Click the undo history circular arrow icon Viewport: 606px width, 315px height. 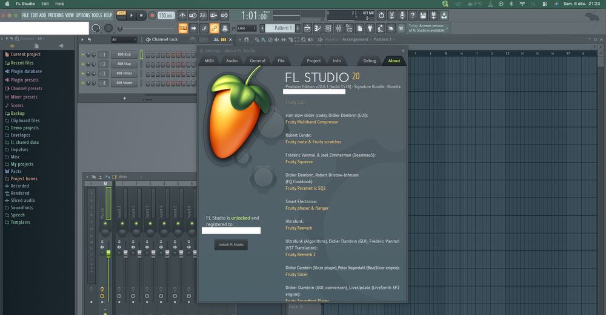tap(381, 16)
